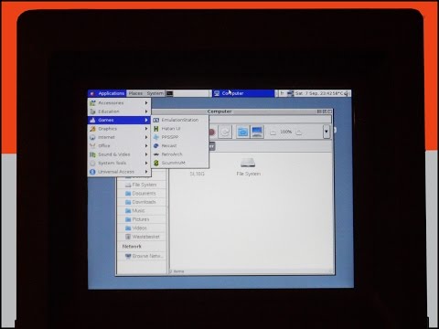Expand the Accessories submenu
The width and height of the screenshot is (439, 329).
(x=119, y=103)
